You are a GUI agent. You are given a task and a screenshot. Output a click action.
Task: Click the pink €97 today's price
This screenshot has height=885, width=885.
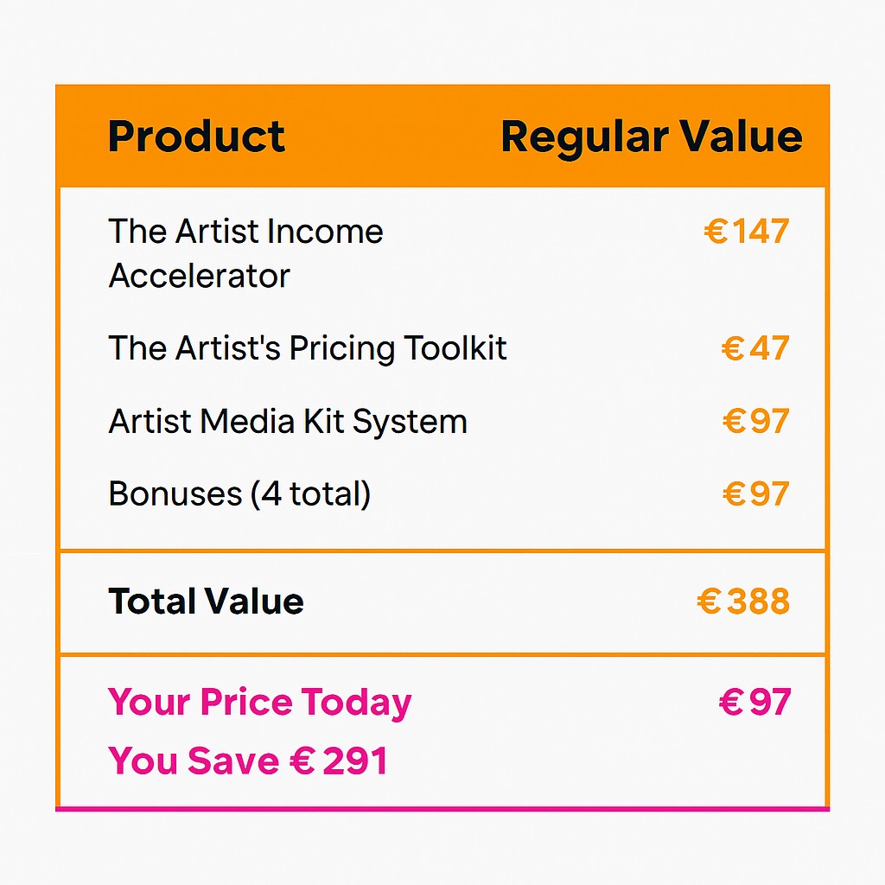tap(754, 703)
